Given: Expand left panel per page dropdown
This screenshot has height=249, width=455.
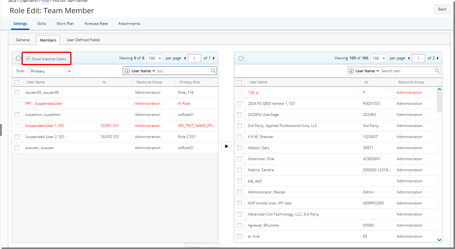Looking at the screenshot, I should coord(155,58).
